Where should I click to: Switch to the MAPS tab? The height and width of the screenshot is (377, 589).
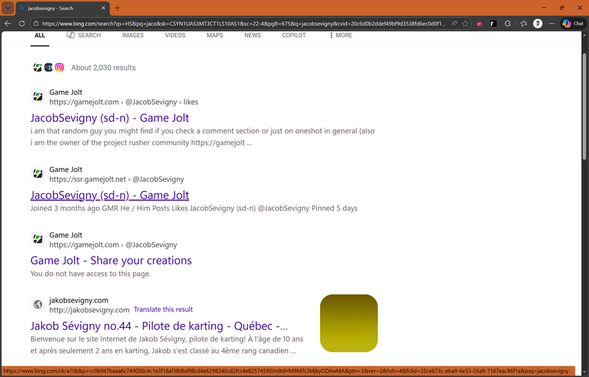[x=215, y=35]
